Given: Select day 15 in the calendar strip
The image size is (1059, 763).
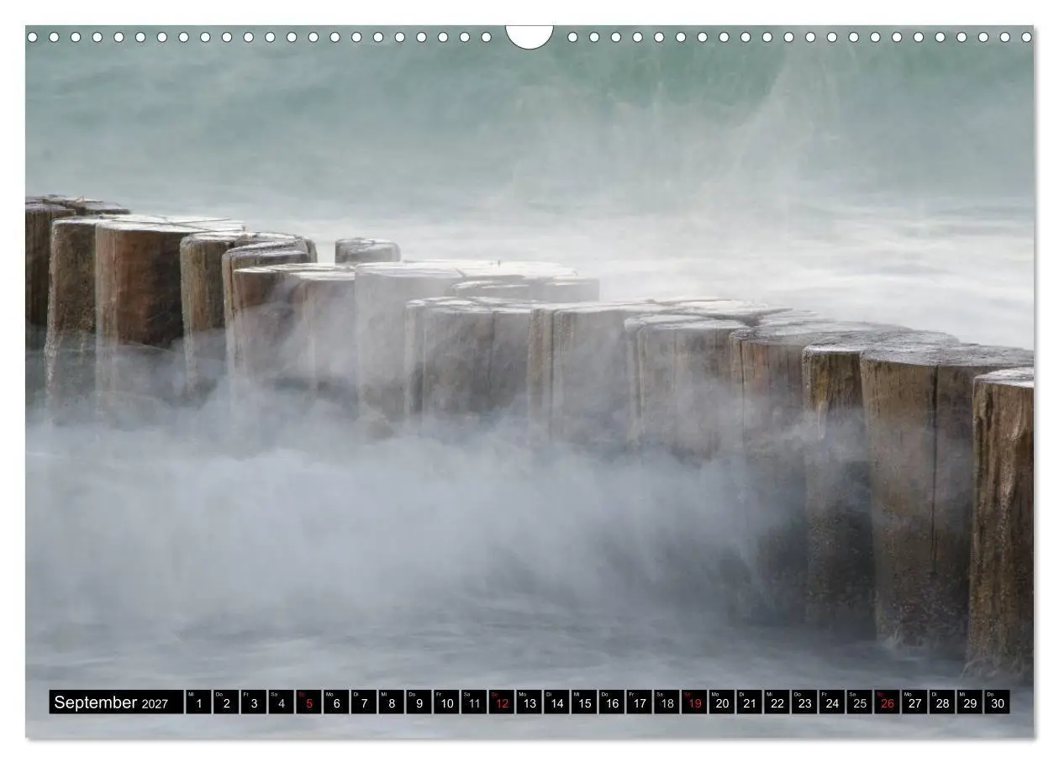Looking at the screenshot, I should pyautogui.click(x=583, y=702).
